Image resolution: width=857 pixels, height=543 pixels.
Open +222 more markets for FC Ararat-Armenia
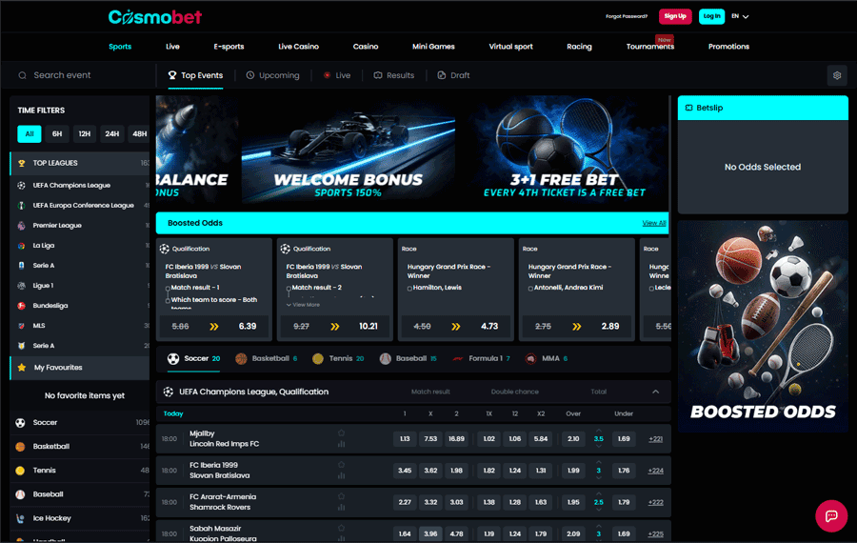pos(655,503)
